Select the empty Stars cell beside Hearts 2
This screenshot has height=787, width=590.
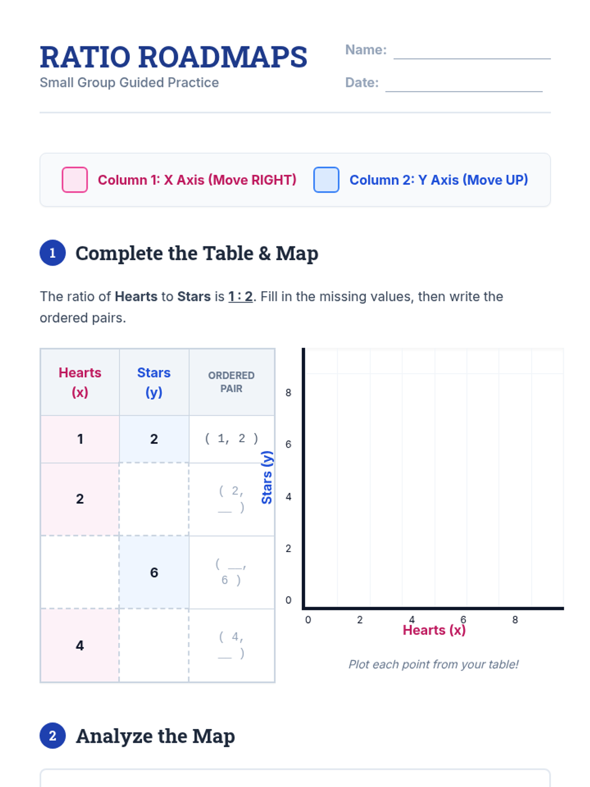(x=154, y=499)
